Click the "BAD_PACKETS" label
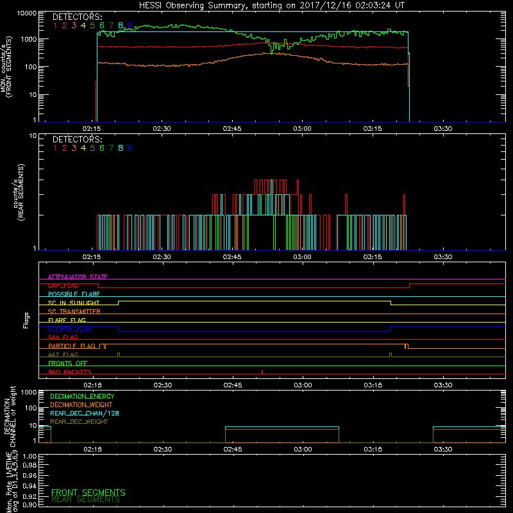 coord(70,372)
